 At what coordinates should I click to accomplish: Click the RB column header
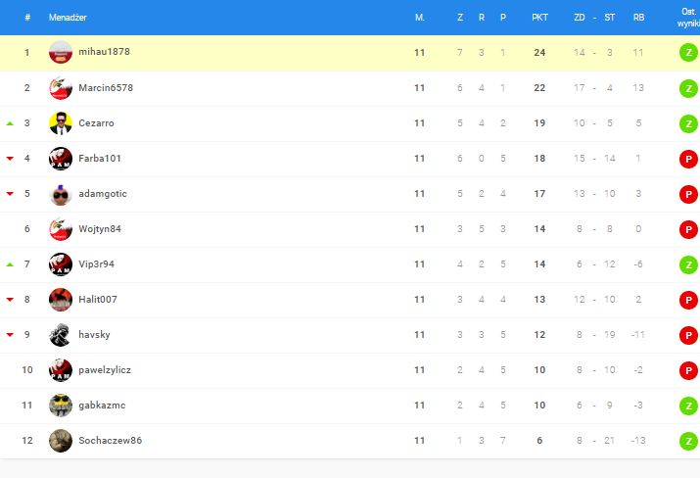tap(638, 18)
